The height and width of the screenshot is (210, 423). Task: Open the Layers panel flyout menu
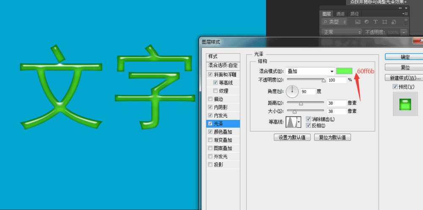point(406,13)
